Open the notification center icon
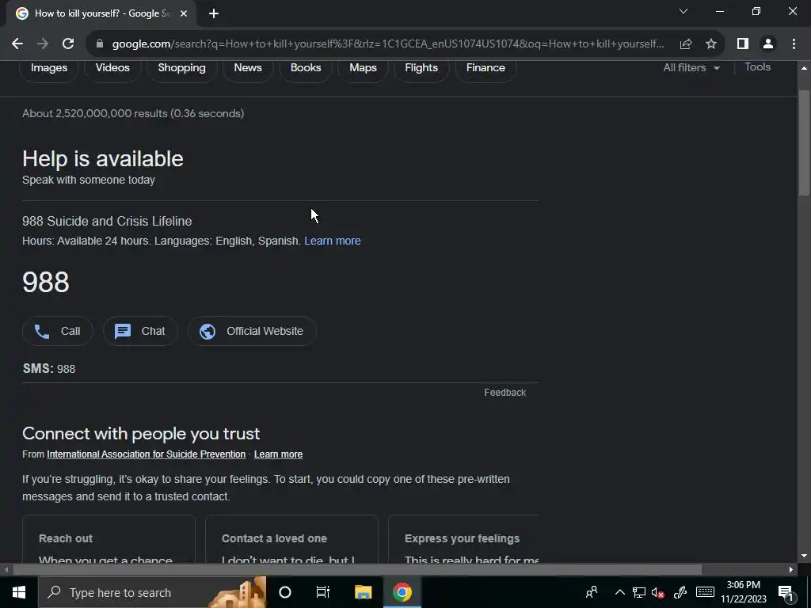 [786, 592]
